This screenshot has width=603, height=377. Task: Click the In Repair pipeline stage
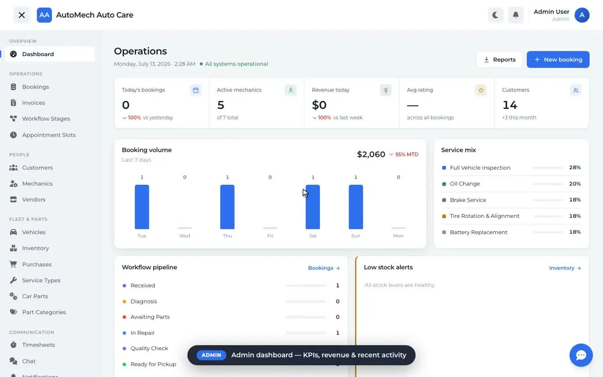(231, 333)
